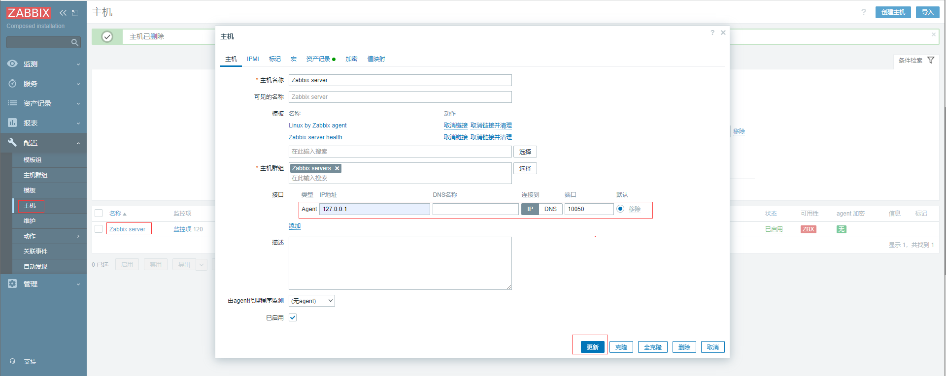946x376 pixels.
Task: Switch to the 标记 tags tab
Action: click(x=275, y=59)
